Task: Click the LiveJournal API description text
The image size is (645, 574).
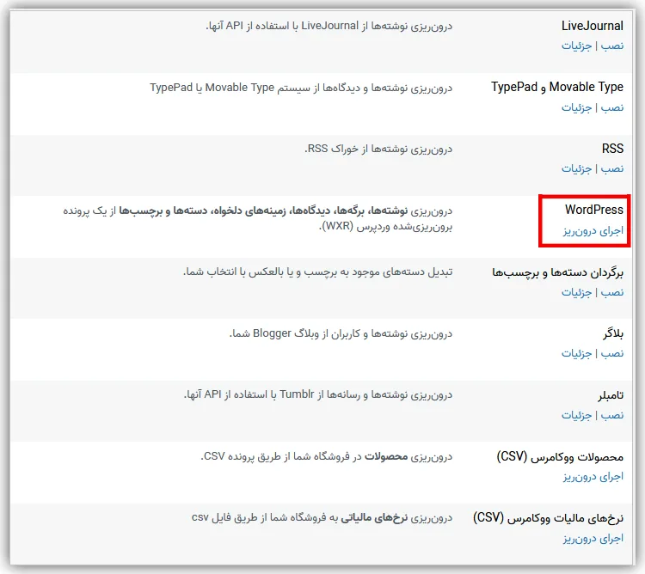Action: (329, 26)
